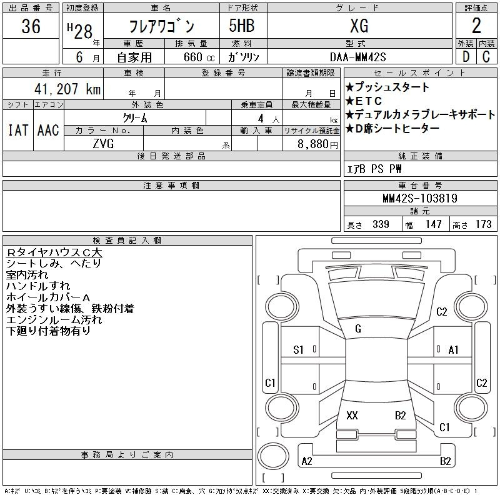Viewport: 500px width, 500px height.
Task: Click the interior grade C cell
Action: pos(487,56)
